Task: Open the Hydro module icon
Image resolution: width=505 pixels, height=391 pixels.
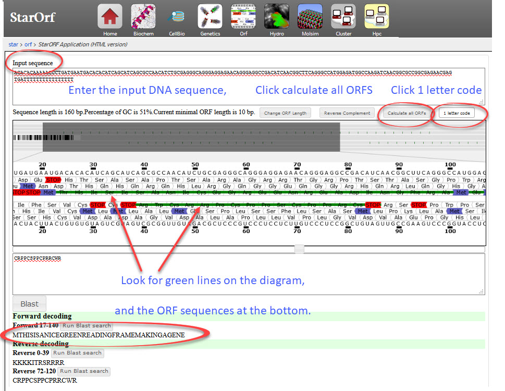Action: pos(277,17)
